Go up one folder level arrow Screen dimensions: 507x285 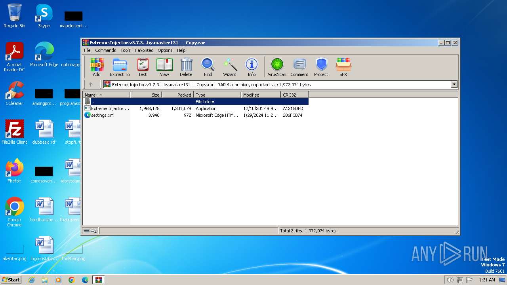point(91,84)
